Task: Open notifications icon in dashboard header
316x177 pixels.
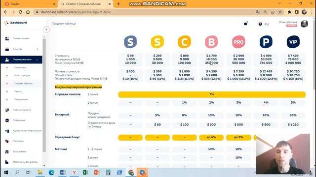Action: tap(245, 24)
